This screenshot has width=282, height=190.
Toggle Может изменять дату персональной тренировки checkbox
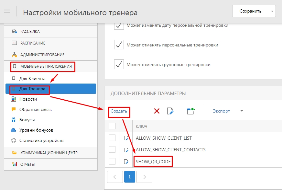click(119, 26)
